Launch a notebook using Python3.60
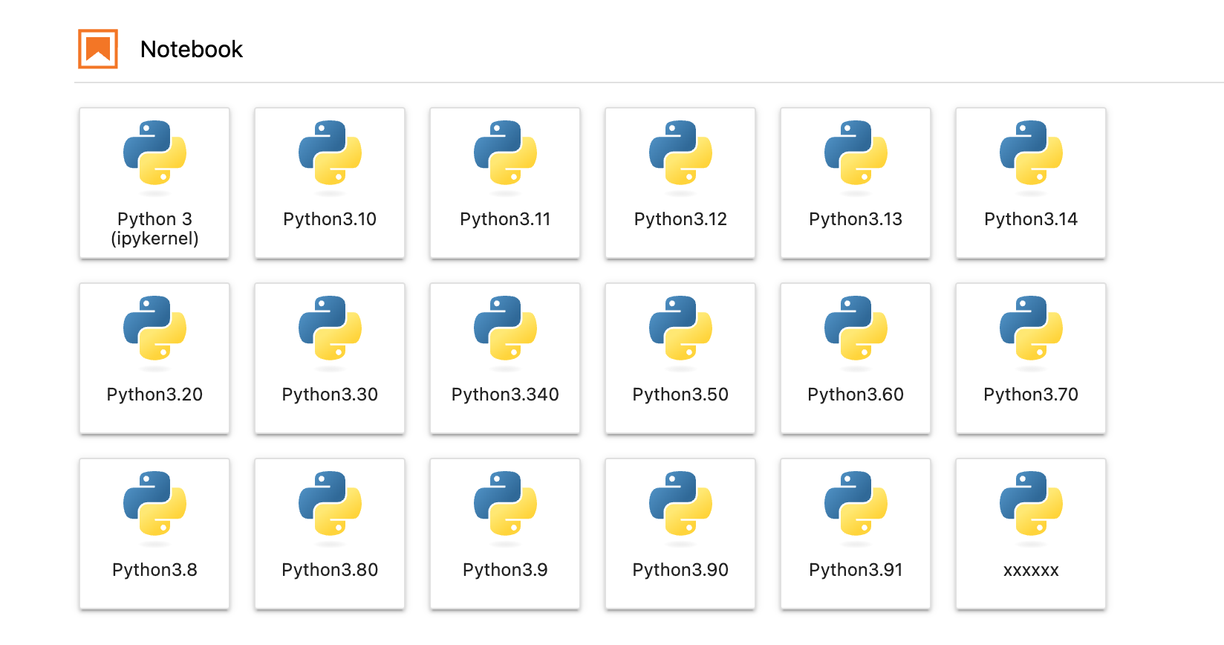Viewport: 1224px width, 645px height. (x=856, y=358)
